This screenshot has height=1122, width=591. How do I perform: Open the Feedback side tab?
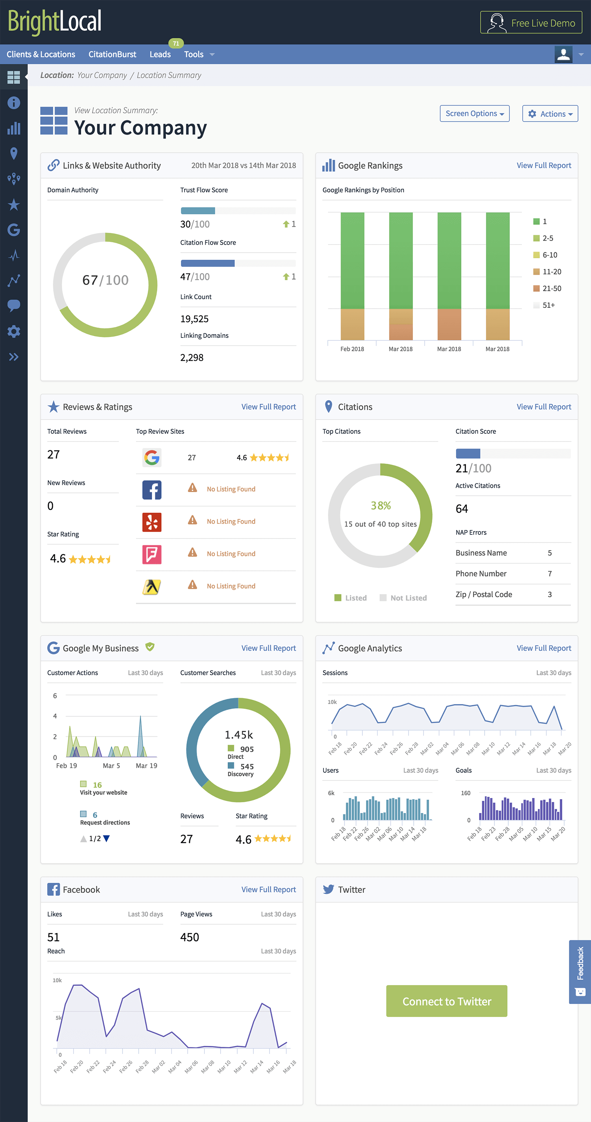tap(580, 972)
